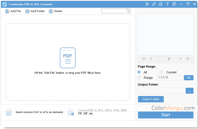Click the Output Folder path field
Screen dimensions: 198x129
tap(162, 91)
